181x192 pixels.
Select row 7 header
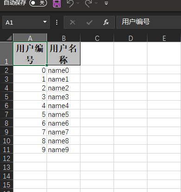point(7,114)
